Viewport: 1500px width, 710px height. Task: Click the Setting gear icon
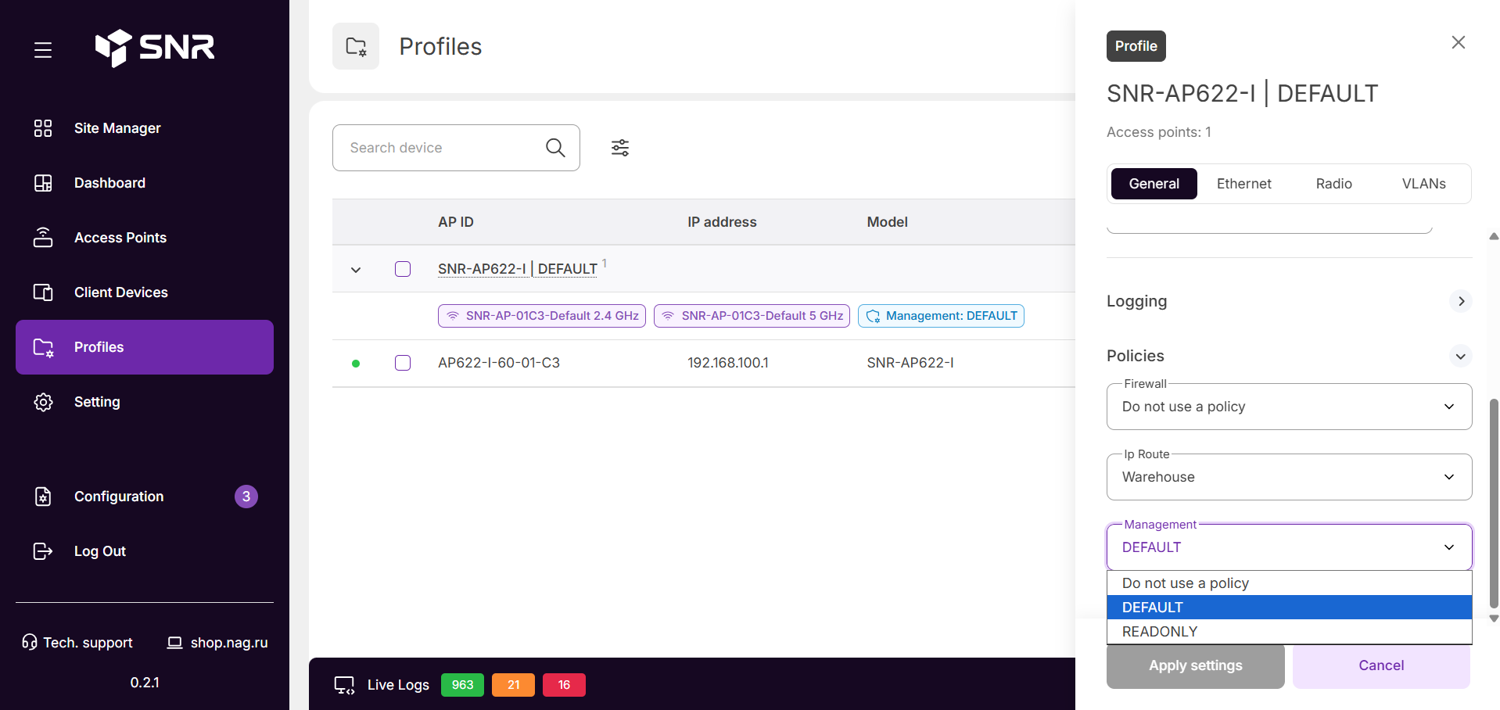click(43, 402)
